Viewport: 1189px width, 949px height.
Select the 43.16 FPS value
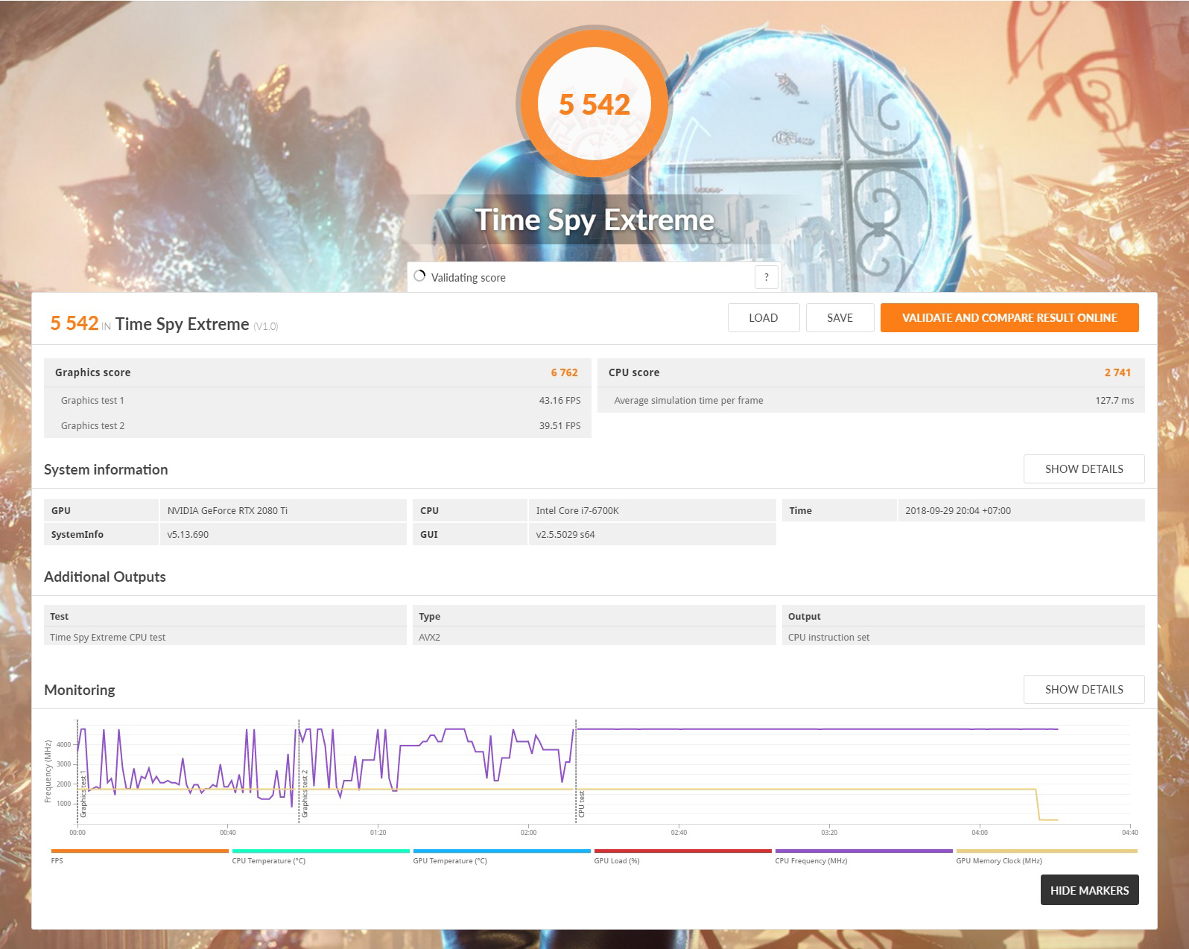559,400
